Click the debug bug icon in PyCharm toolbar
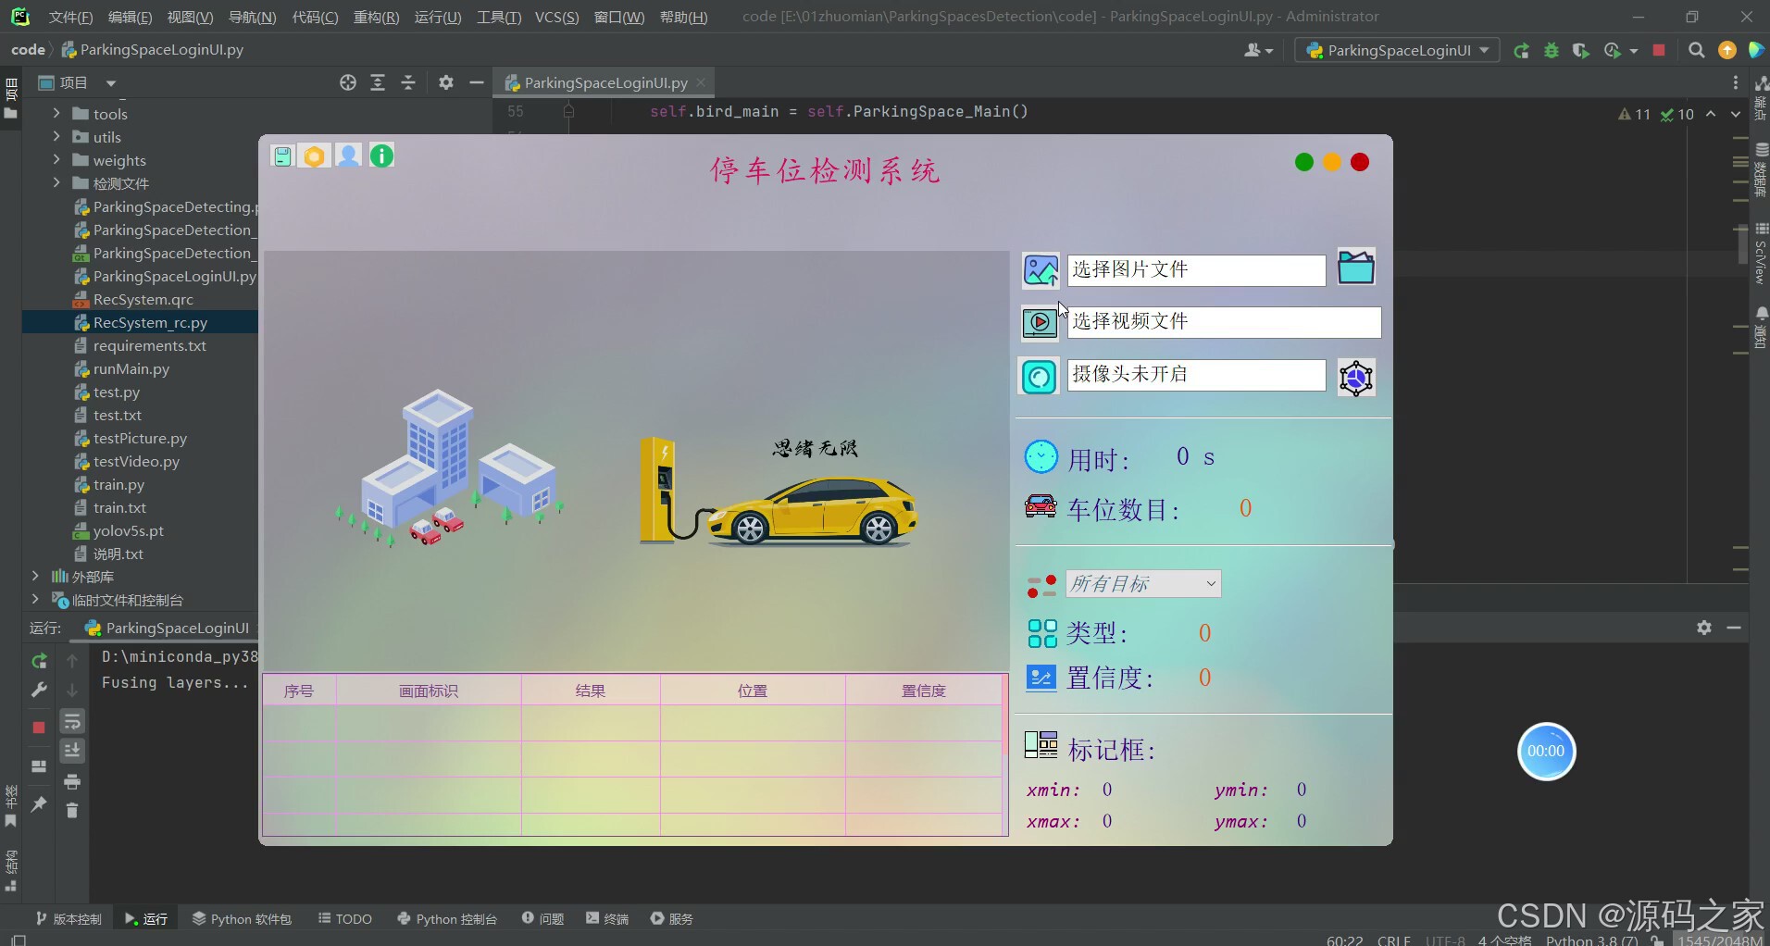 point(1552,51)
